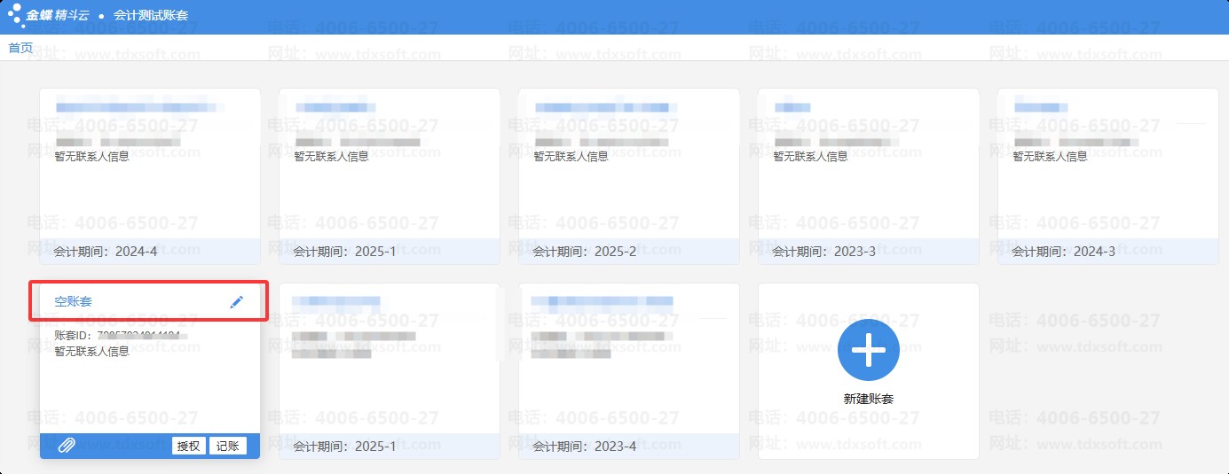The image size is (1229, 474).
Task: Click 暂无联系人信息 text in 空账套 card
Action: 92,352
